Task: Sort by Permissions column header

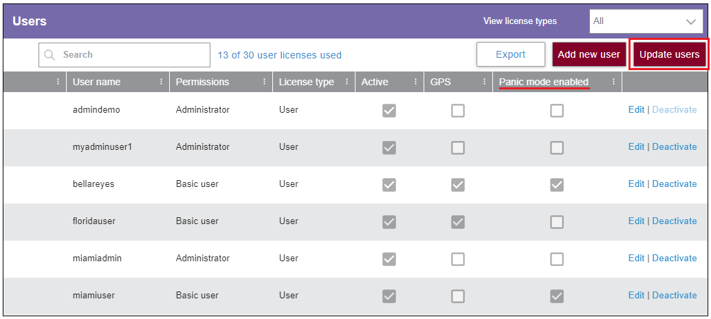Action: (x=202, y=82)
